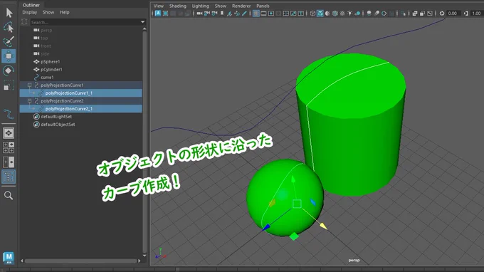Screen dimensions: 484x272
Task: Click Select Camera icon in panel toolbar
Action: pyautogui.click(x=199, y=14)
